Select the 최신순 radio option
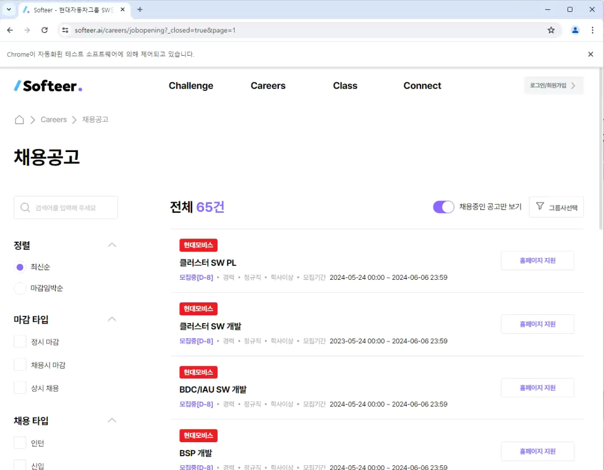 (20, 267)
